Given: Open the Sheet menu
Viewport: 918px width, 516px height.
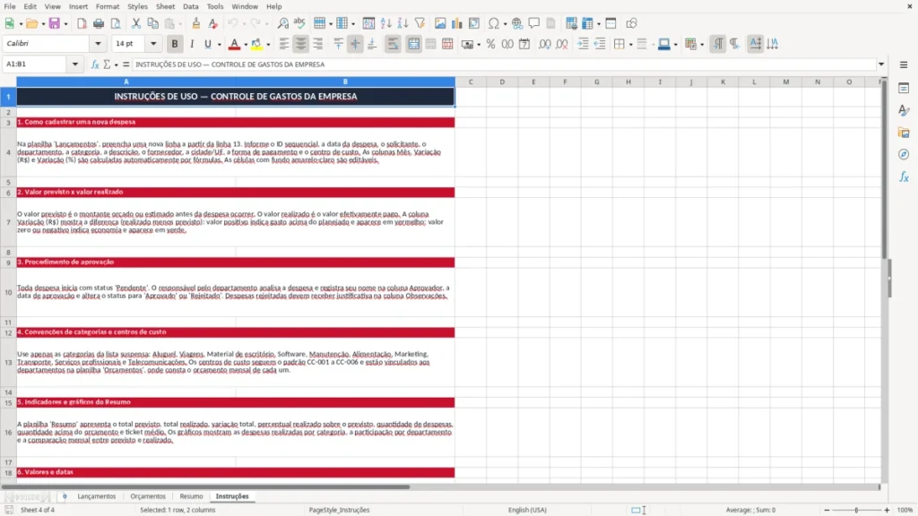Looking at the screenshot, I should [165, 6].
